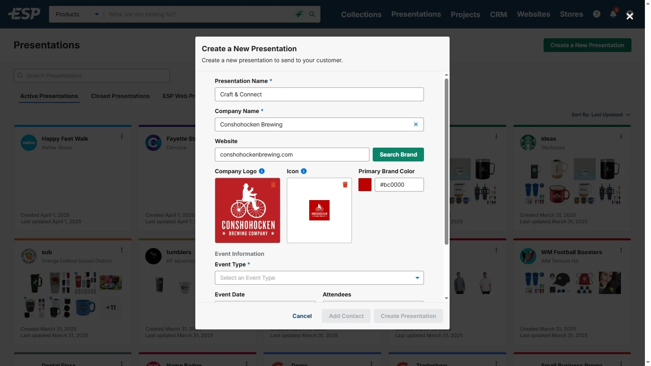Click the small Conshohocken icon thumbnail
The width and height of the screenshot is (651, 366).
pos(319,210)
